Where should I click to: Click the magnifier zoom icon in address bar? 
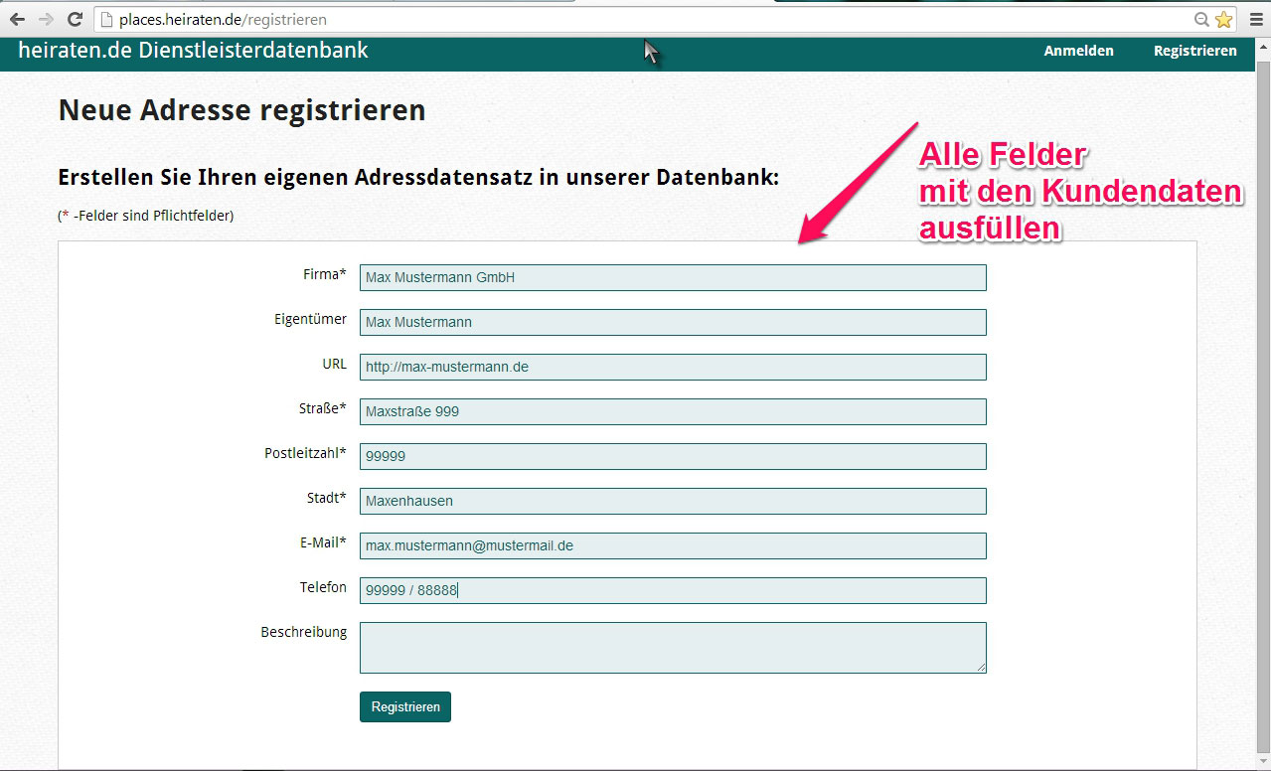1201,20
